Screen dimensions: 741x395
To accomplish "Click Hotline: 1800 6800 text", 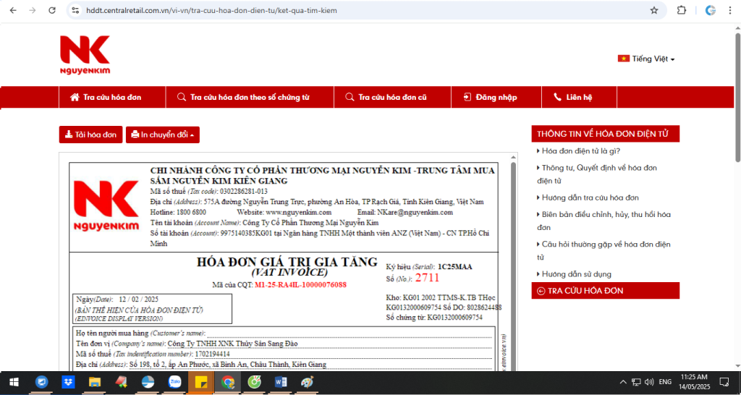I will pos(178,212).
